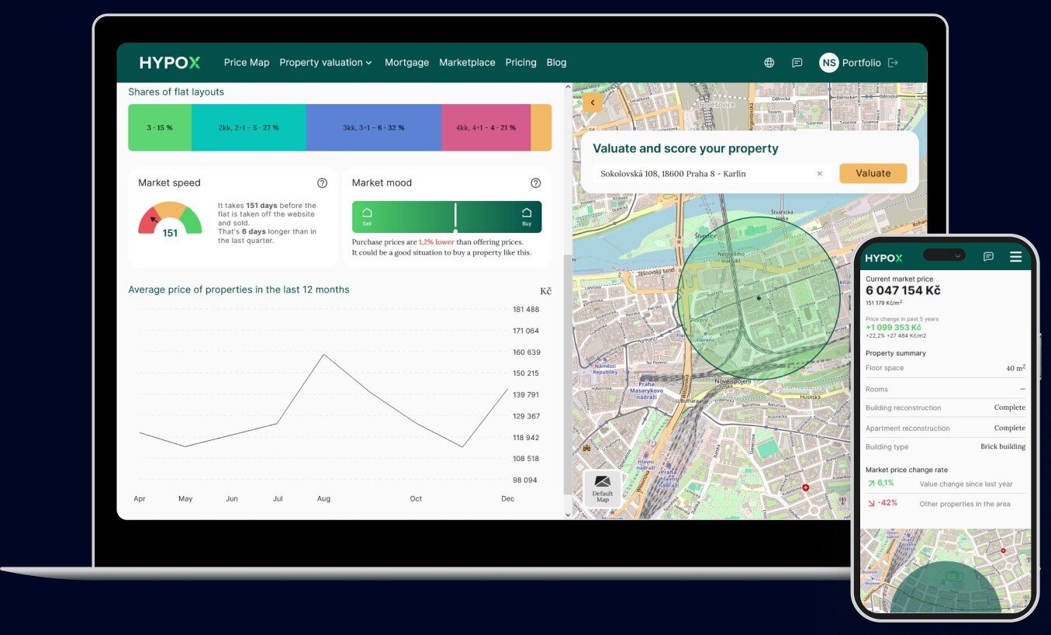The image size is (1051, 635).
Task: Click the globe language icon
Action: click(x=769, y=63)
